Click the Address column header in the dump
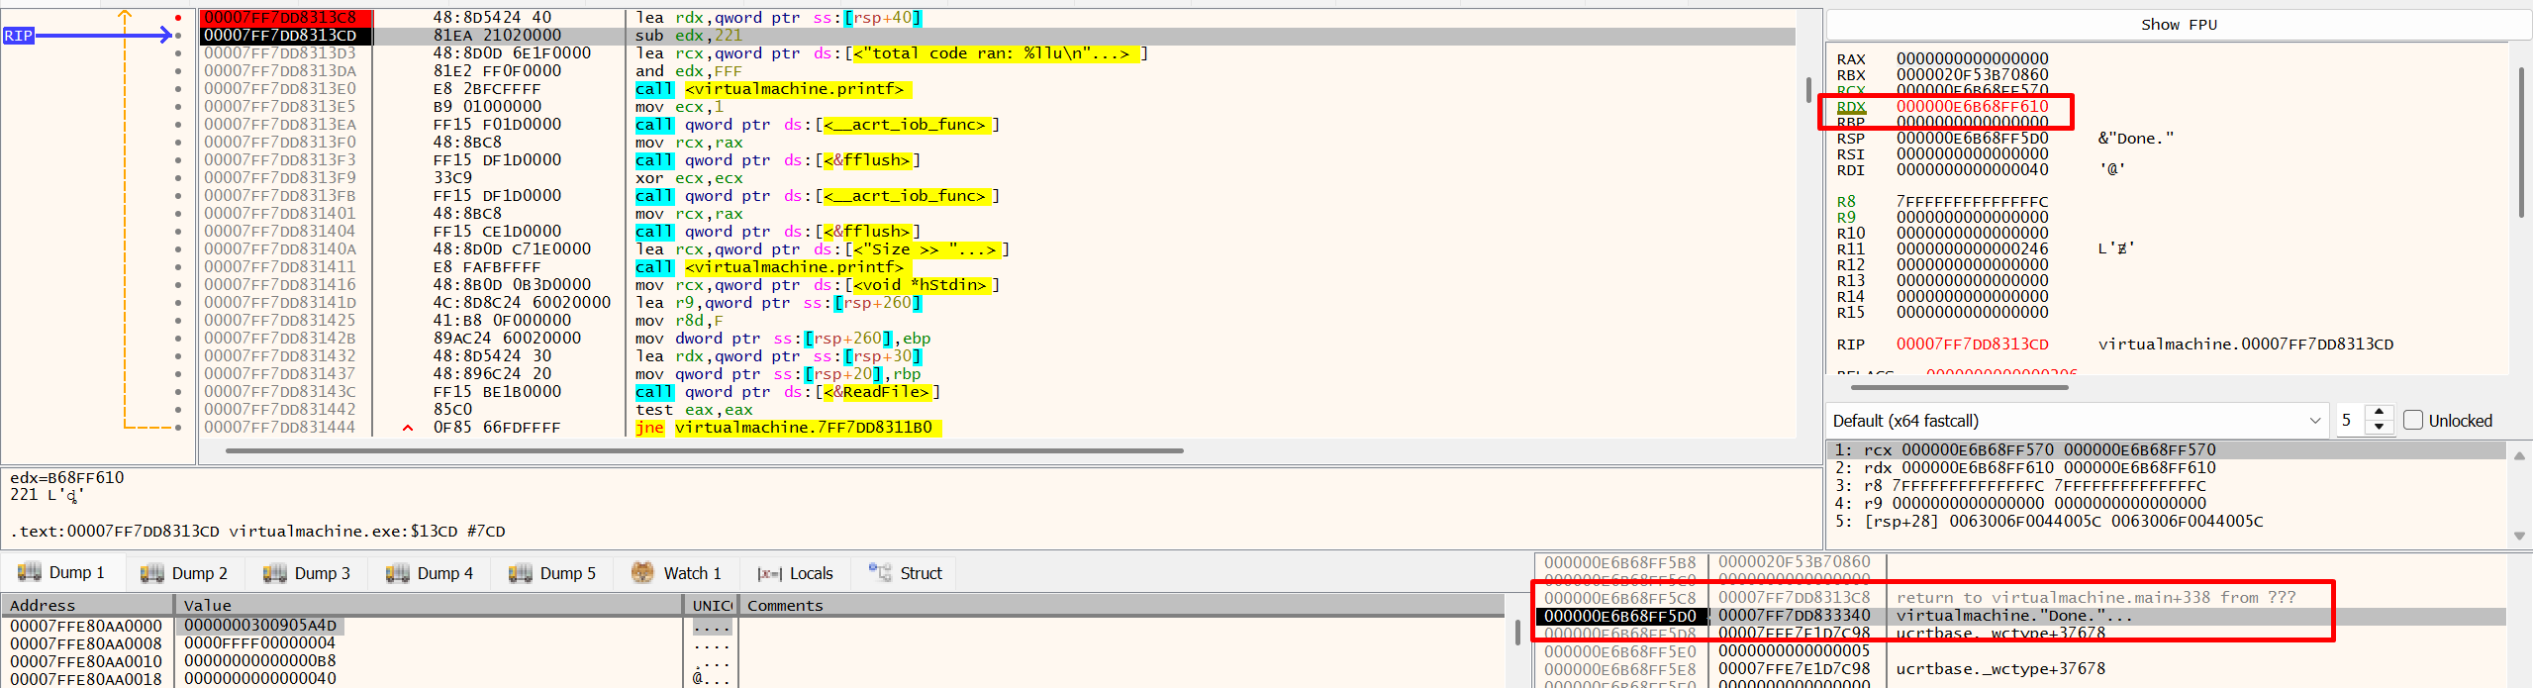Viewport: 2533px width, 688px height. pyautogui.click(x=43, y=605)
